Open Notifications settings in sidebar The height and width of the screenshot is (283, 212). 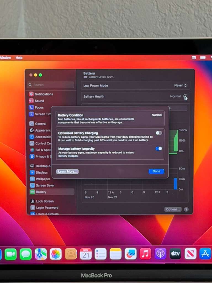[43, 94]
